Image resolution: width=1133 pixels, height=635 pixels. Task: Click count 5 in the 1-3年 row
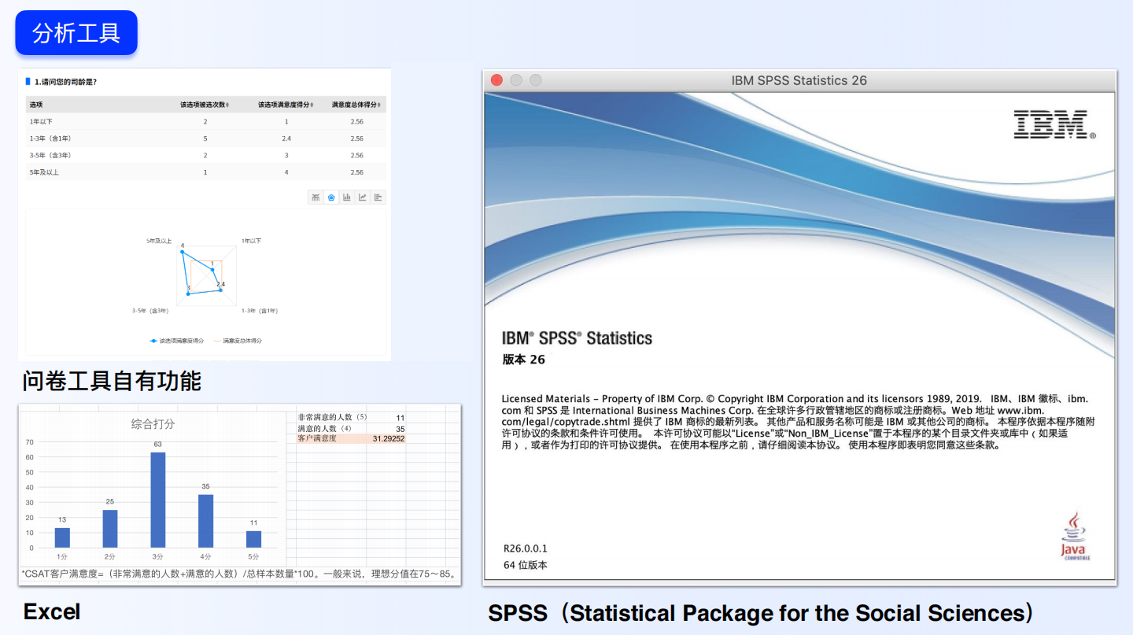point(205,138)
